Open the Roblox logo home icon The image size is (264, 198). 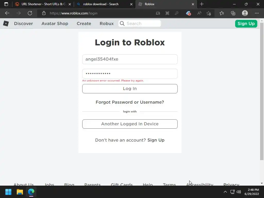point(6,23)
